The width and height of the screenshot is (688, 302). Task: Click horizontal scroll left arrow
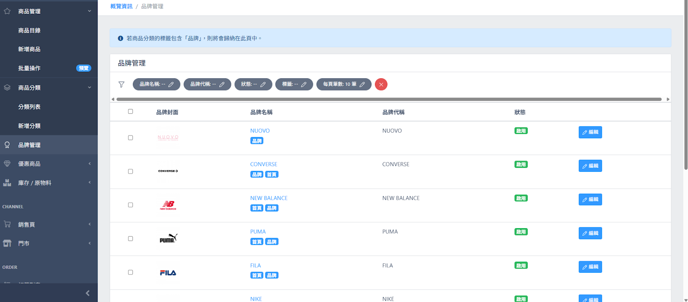point(113,99)
